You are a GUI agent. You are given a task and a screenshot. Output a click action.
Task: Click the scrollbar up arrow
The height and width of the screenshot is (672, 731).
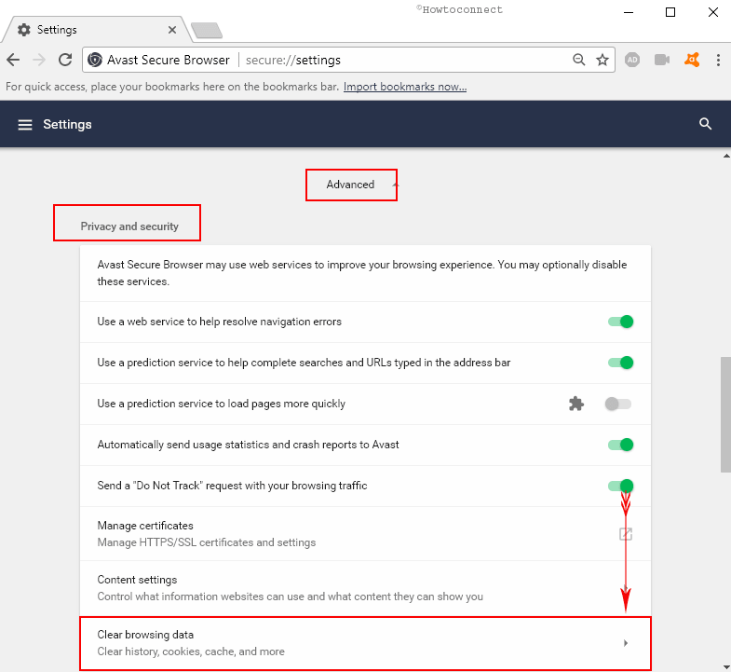coord(726,157)
